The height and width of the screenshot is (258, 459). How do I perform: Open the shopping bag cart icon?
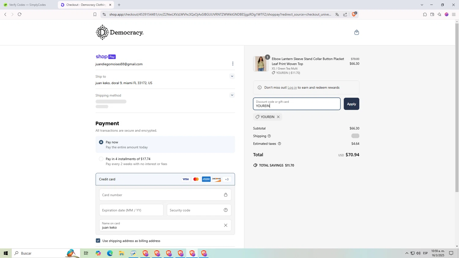(x=356, y=32)
